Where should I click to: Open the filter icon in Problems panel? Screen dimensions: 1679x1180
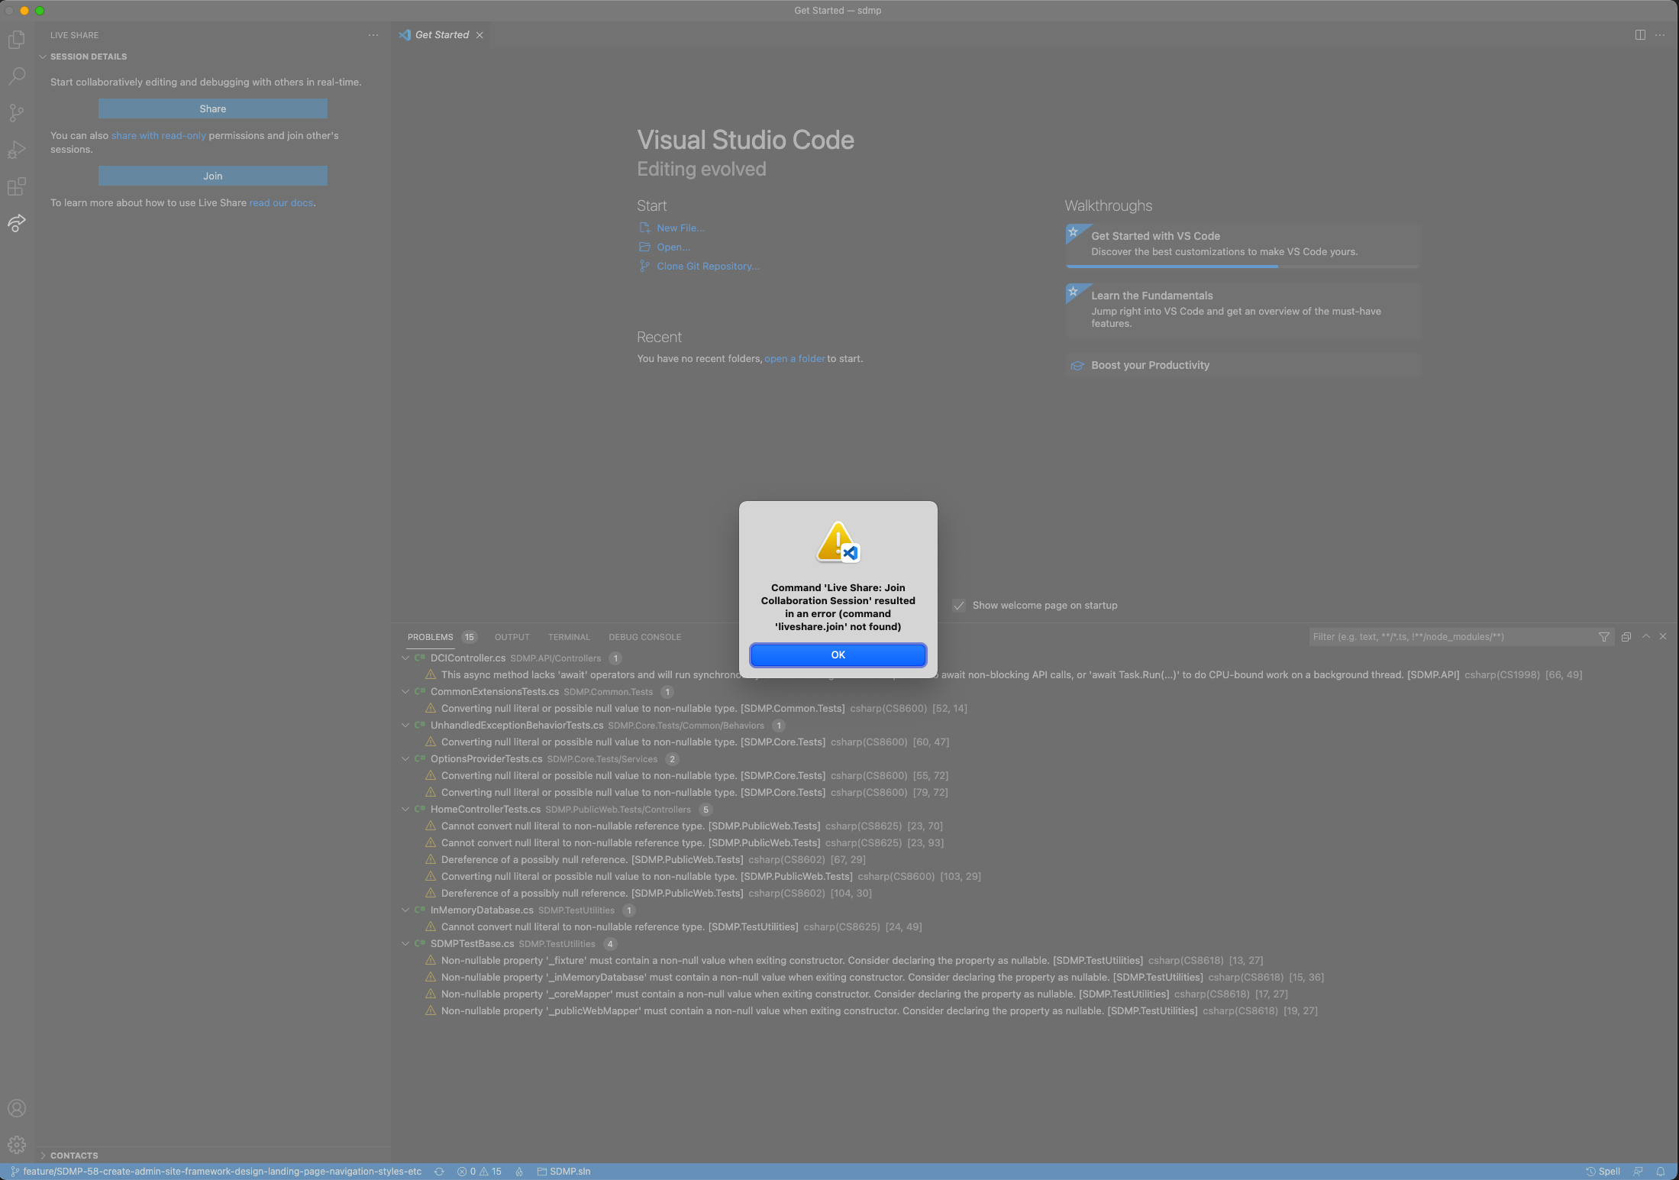click(x=1603, y=636)
